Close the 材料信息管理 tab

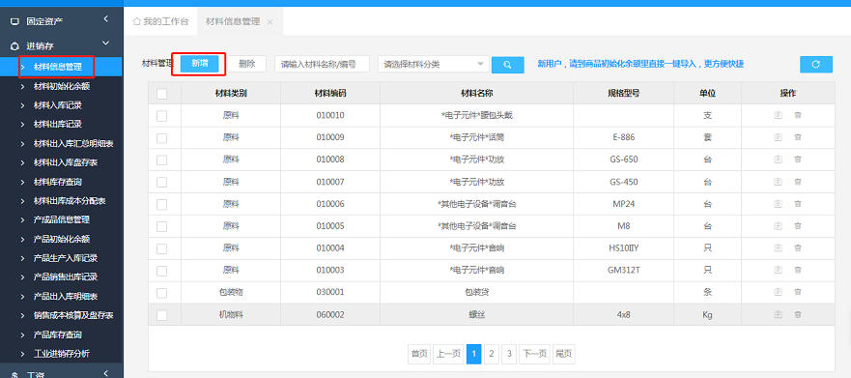269,22
